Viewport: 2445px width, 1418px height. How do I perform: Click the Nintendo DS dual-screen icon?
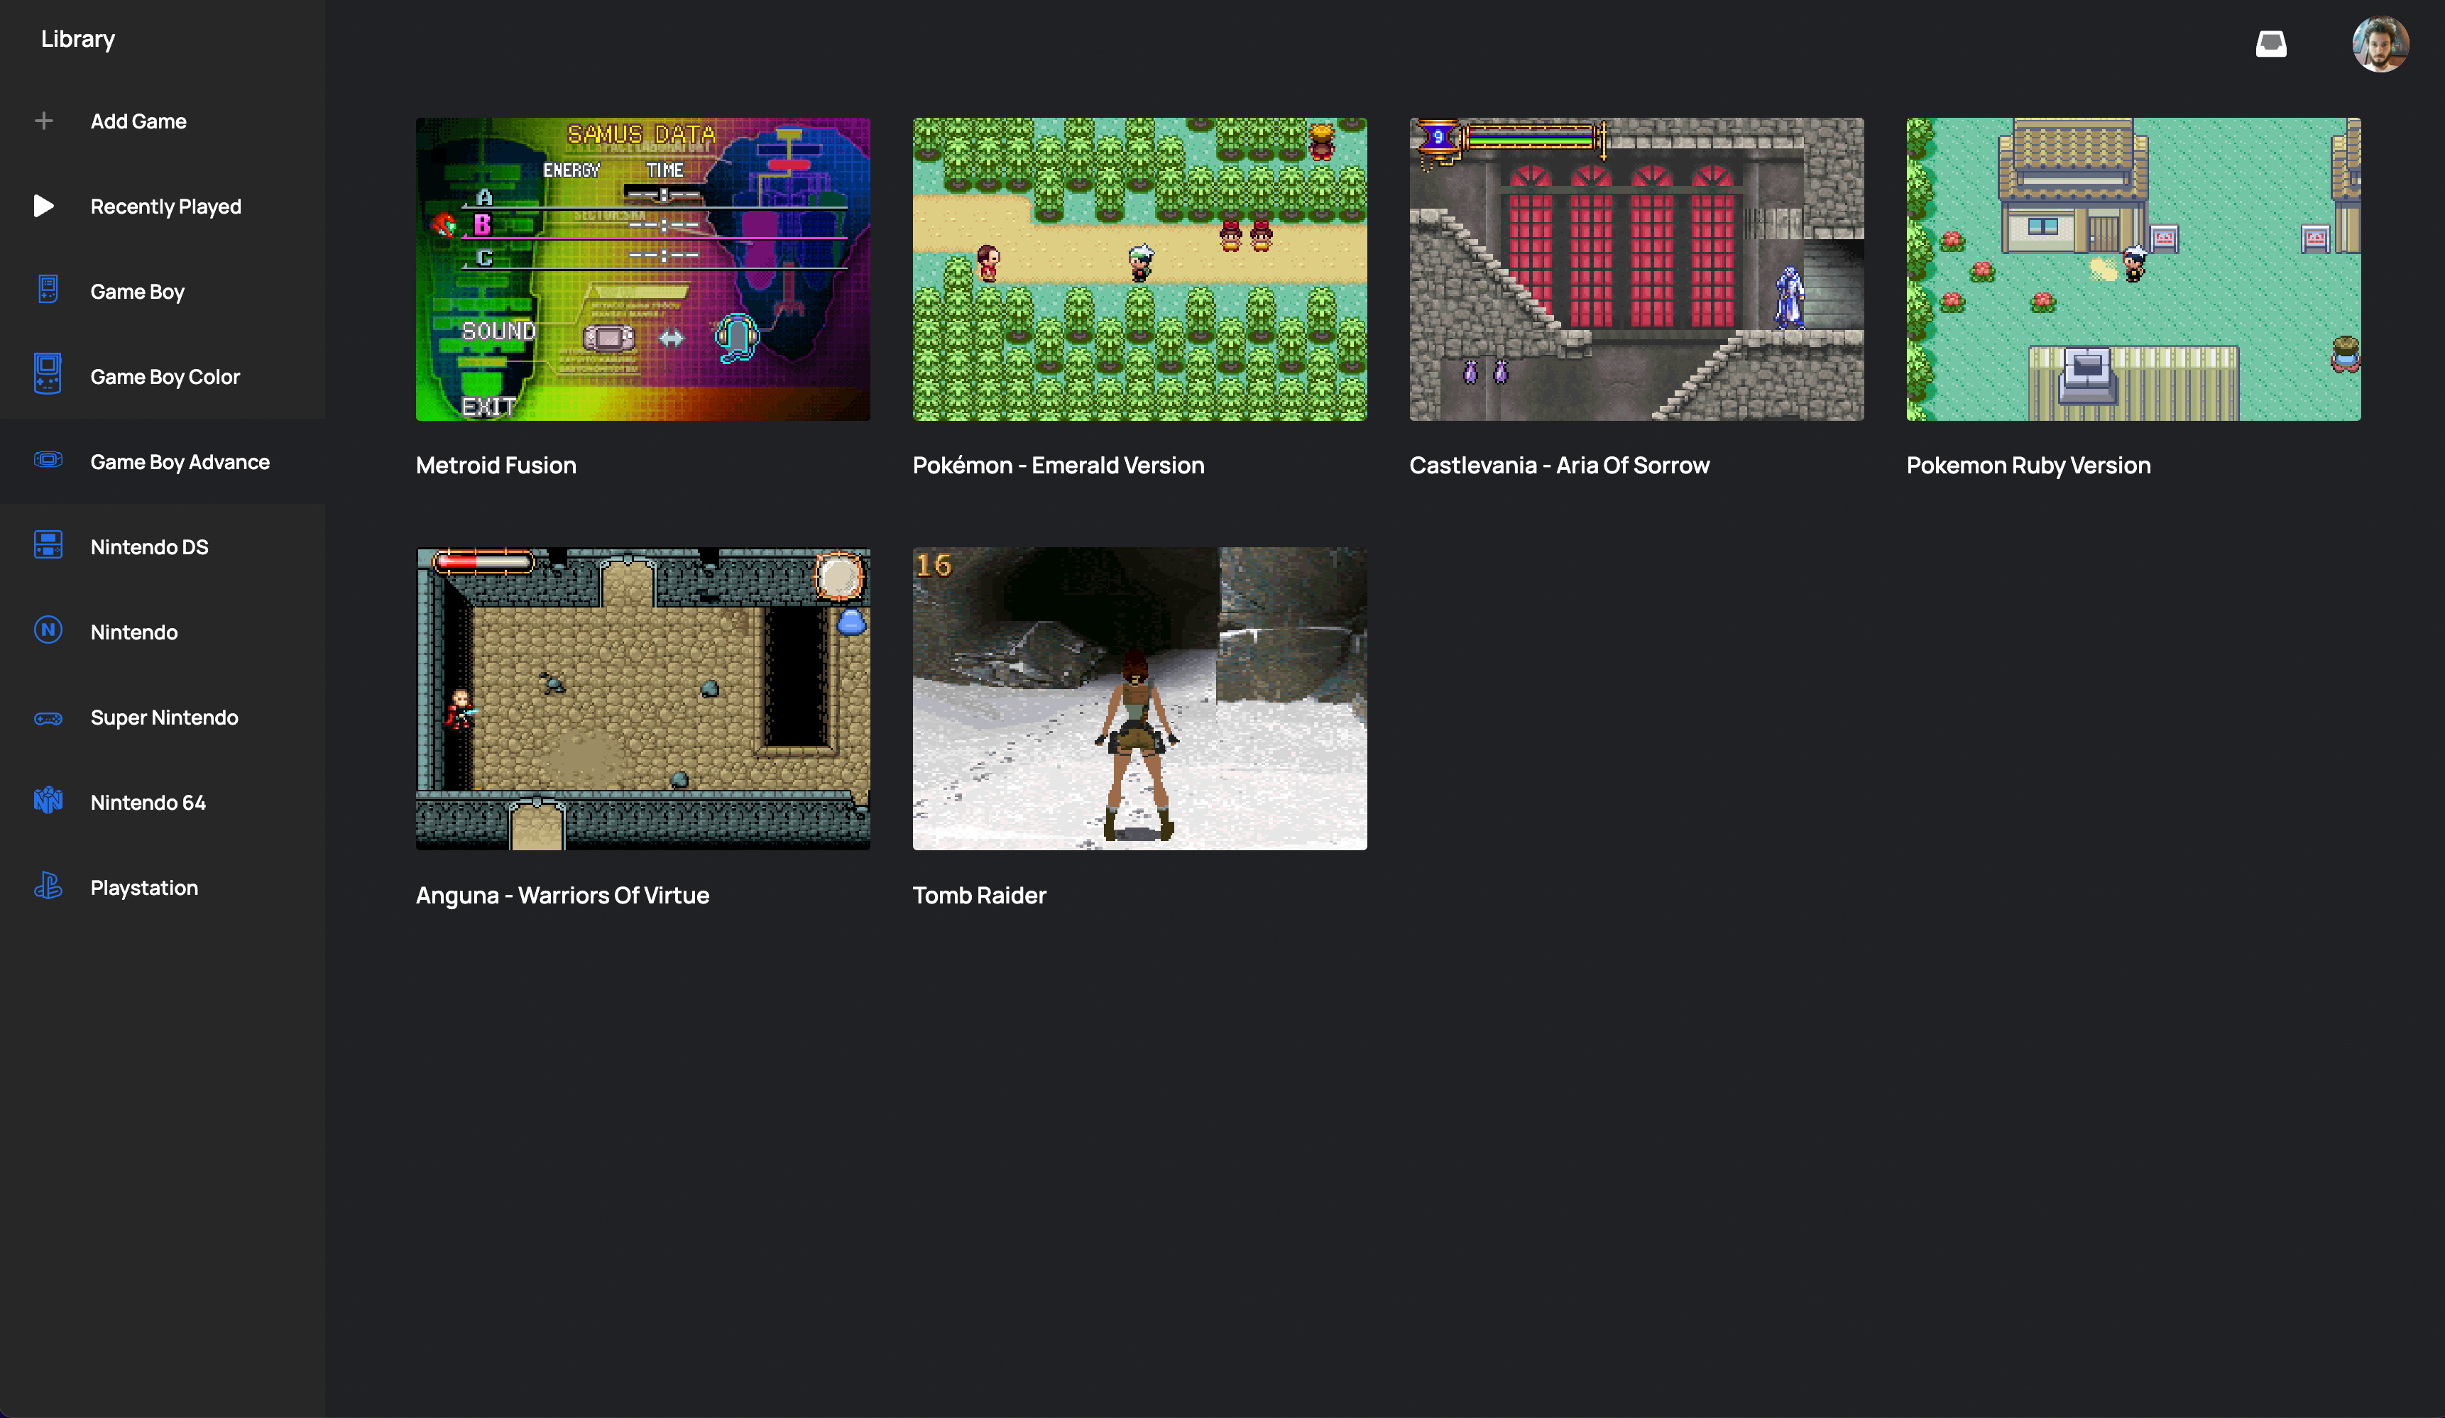tap(48, 545)
